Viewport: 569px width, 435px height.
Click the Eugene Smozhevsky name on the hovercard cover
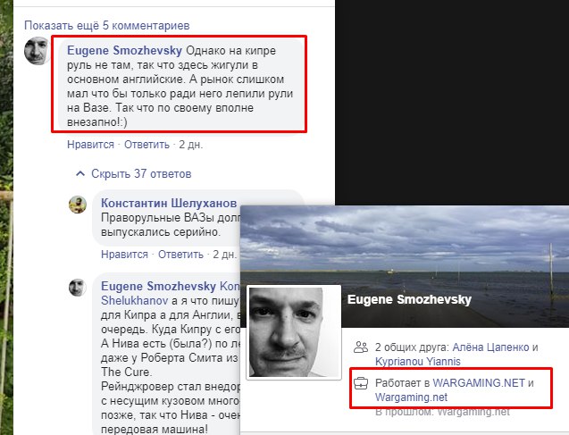409,299
